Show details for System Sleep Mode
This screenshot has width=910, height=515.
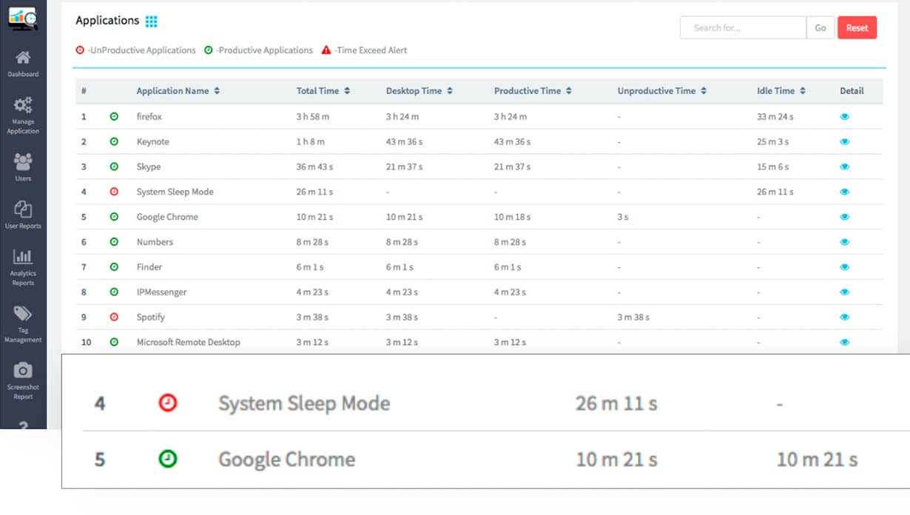(844, 191)
